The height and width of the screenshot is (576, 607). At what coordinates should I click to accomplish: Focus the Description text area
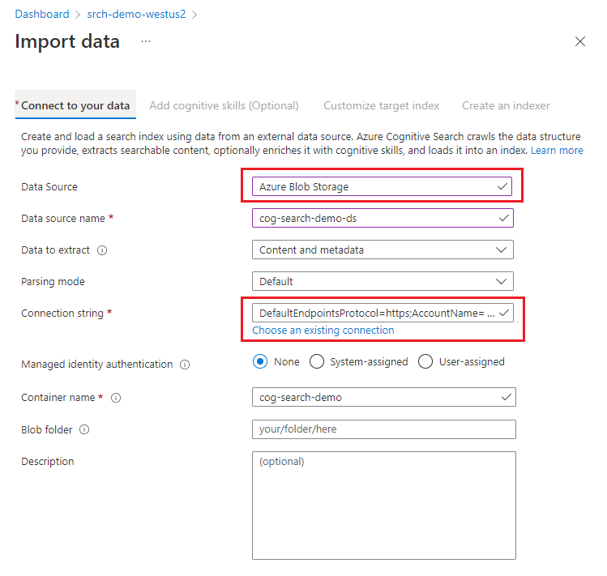(x=383, y=505)
